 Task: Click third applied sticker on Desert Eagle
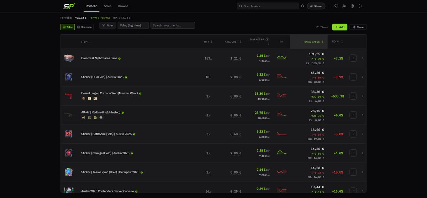click(95, 98)
